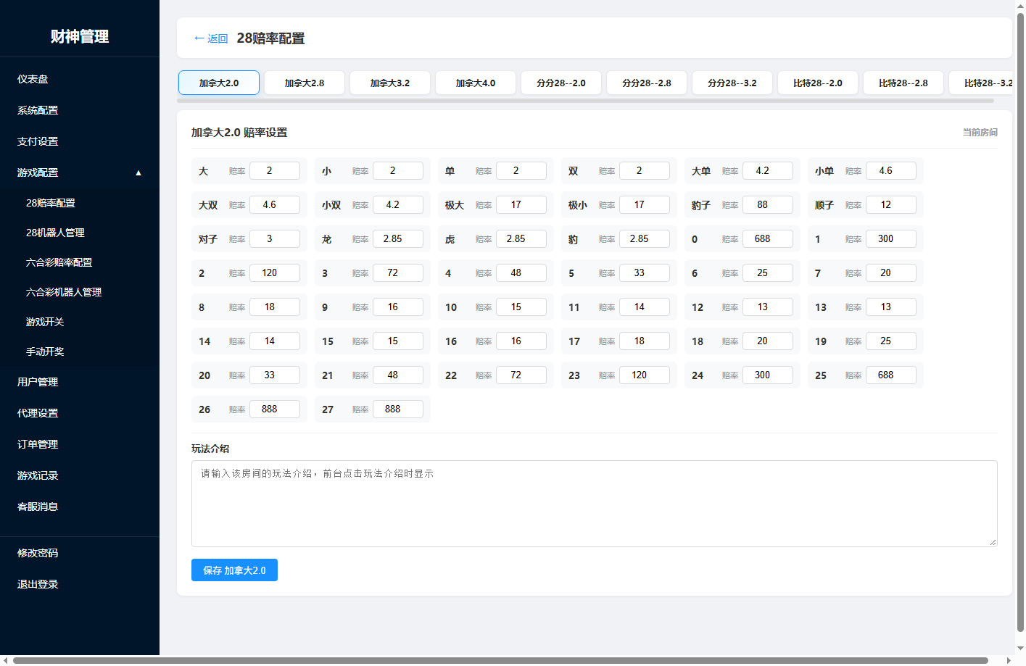Focus the odds input for number 27
Viewport: 1026px width, 666px height.
398,409
